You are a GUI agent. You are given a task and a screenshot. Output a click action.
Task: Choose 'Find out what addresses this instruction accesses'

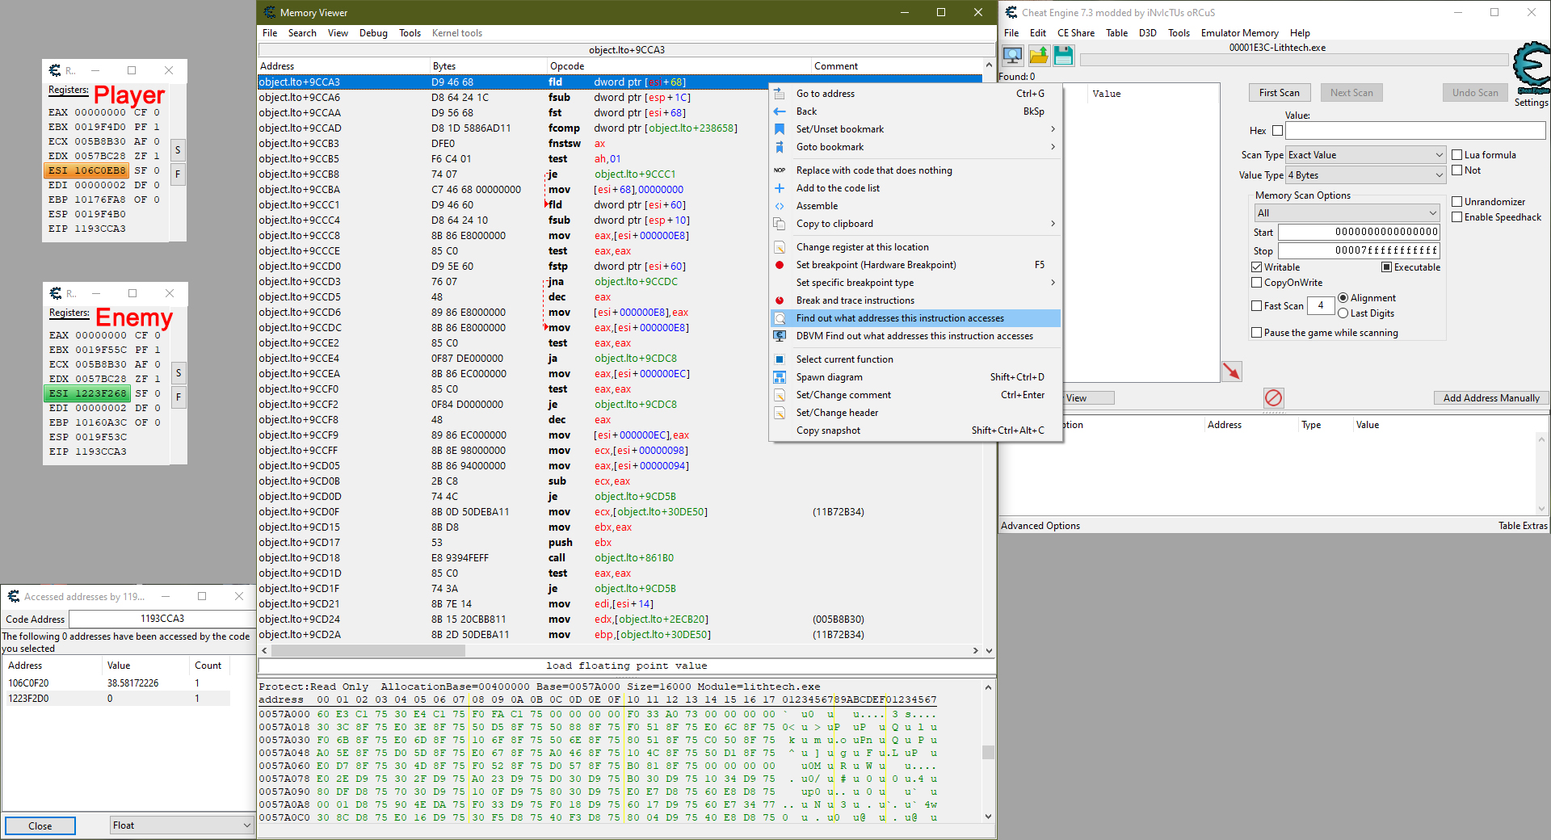tap(900, 318)
